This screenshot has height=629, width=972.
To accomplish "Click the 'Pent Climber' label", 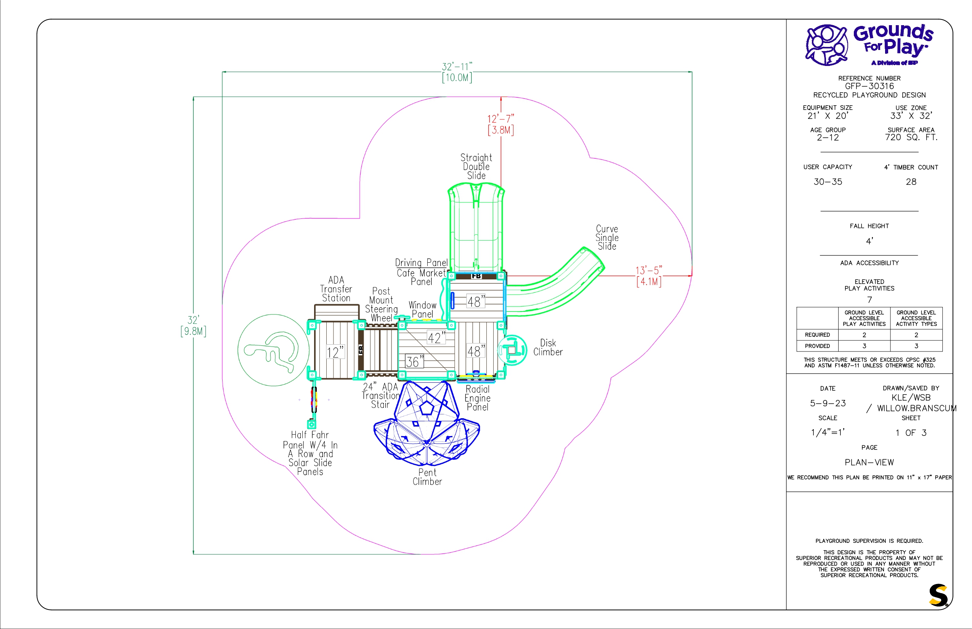I will coord(427,477).
